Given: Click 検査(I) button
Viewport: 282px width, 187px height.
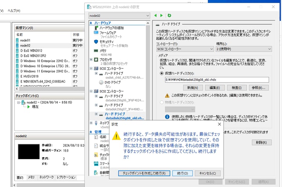Looking at the screenshot, I should [x=236, y=88].
